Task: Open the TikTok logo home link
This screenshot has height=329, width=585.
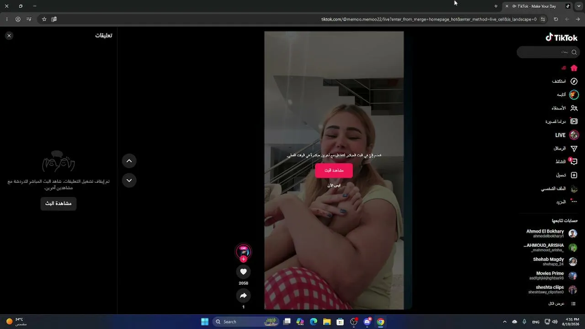Action: (x=562, y=38)
